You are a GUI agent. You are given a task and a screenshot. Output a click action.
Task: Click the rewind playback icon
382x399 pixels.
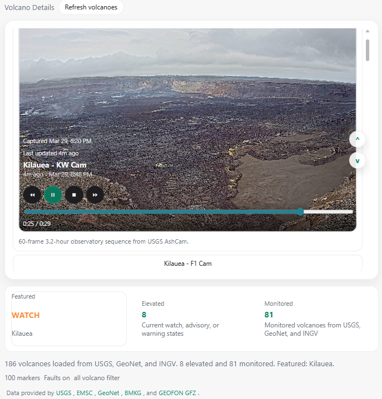click(32, 195)
